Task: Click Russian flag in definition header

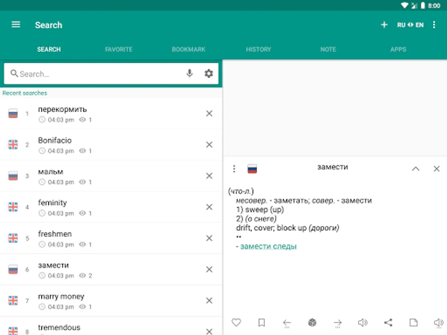Action: 252,169
